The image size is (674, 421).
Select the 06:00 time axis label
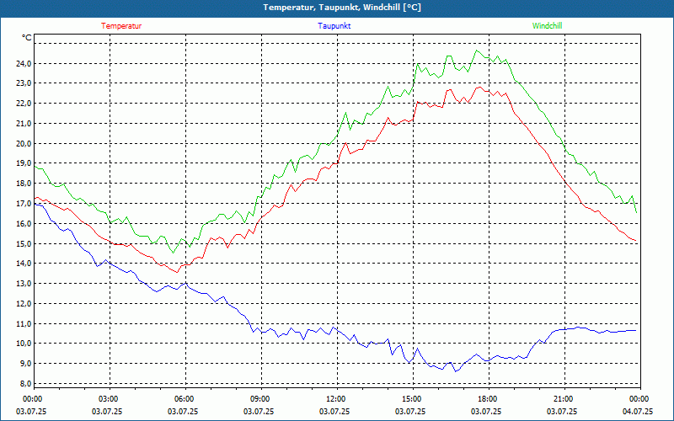[183, 399]
